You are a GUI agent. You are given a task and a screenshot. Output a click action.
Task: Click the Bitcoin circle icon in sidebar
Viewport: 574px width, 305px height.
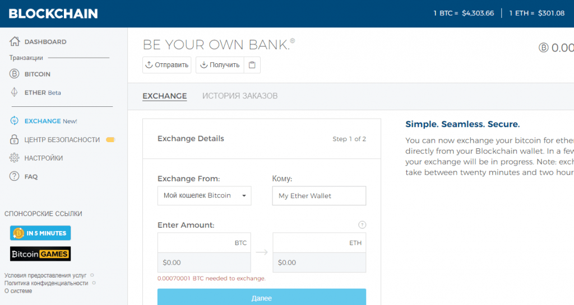pos(15,74)
